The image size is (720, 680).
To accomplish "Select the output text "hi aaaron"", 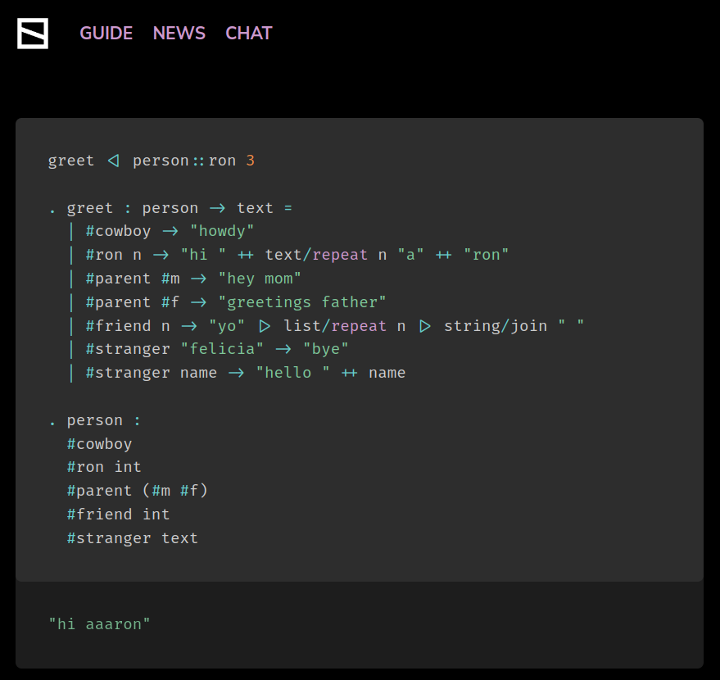I will tap(99, 623).
